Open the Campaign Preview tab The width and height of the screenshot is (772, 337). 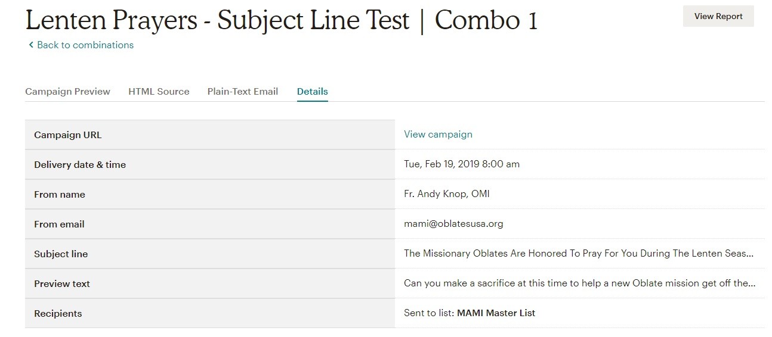pos(67,92)
